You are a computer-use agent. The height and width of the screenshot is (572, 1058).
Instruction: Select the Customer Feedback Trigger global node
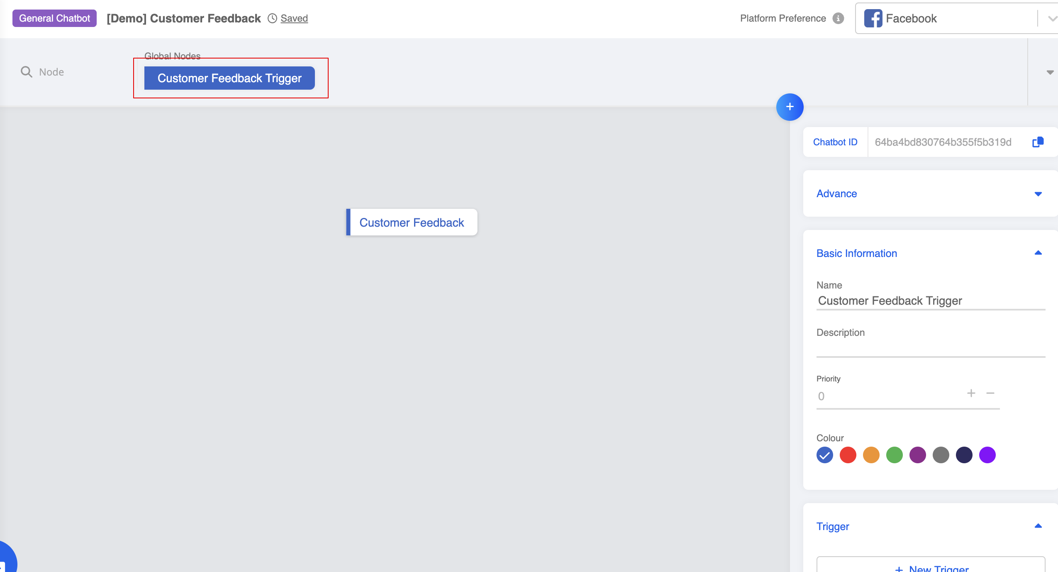coord(229,78)
